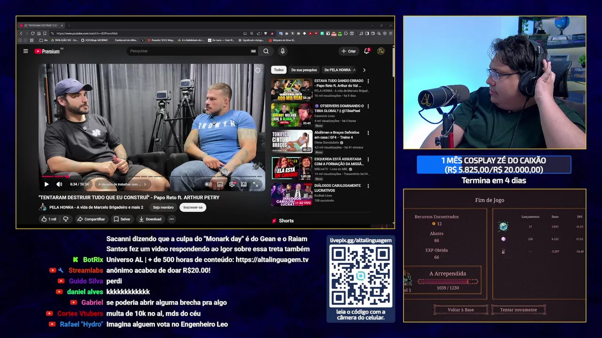
Task: Click Seja membro button
Action: [x=163, y=207]
